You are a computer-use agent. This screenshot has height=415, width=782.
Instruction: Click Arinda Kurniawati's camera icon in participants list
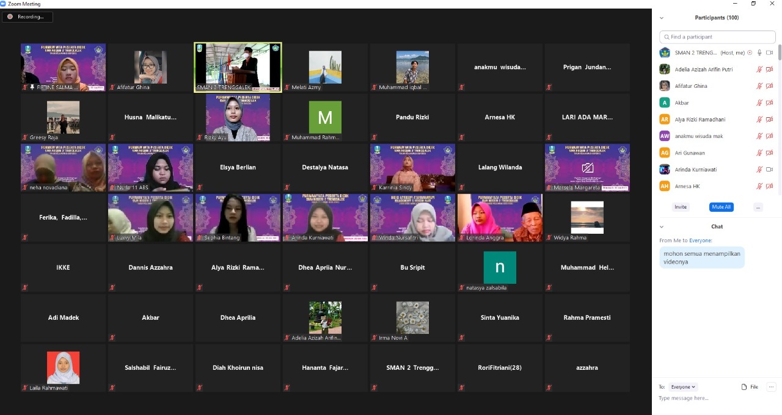(x=769, y=170)
